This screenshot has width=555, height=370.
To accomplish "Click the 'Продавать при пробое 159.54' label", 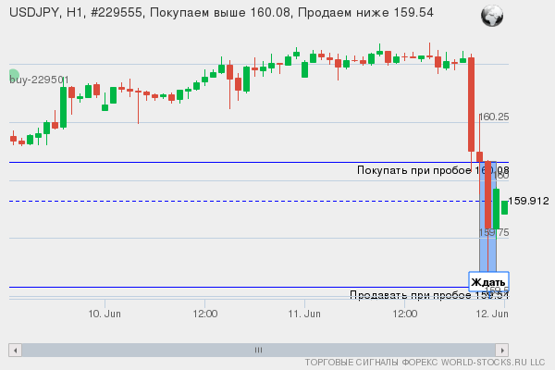I will tap(429, 294).
